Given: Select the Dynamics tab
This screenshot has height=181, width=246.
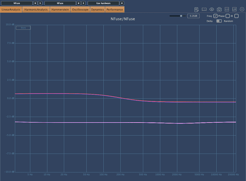Looking at the screenshot, I should tap(97, 10).
